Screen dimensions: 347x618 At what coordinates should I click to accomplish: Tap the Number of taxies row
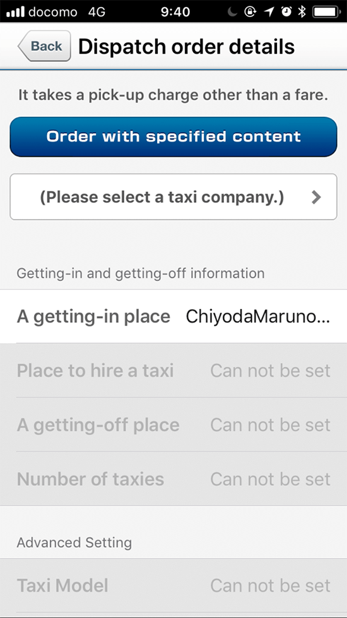pos(173,479)
